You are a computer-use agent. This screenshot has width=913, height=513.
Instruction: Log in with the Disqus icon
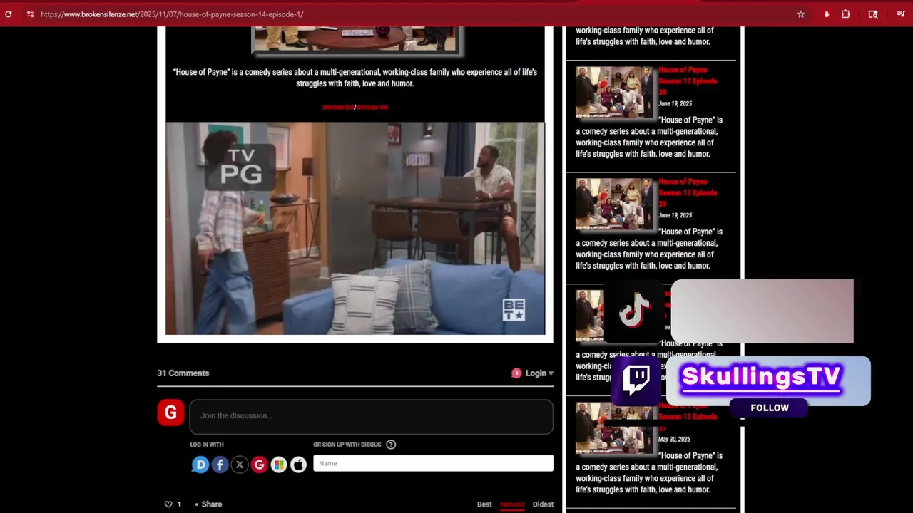pos(200,465)
